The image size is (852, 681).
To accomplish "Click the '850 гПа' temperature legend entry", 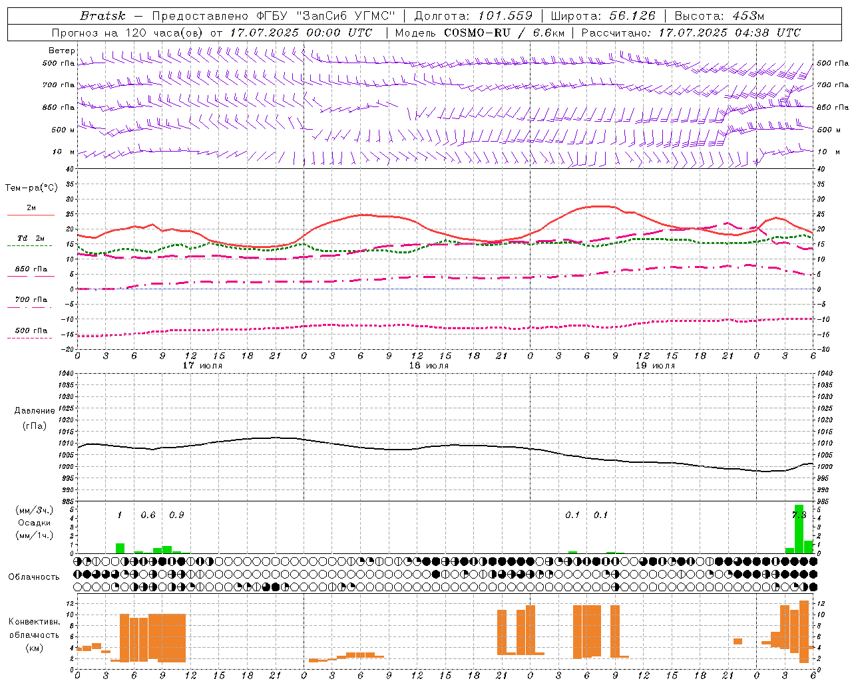I will coord(31,269).
